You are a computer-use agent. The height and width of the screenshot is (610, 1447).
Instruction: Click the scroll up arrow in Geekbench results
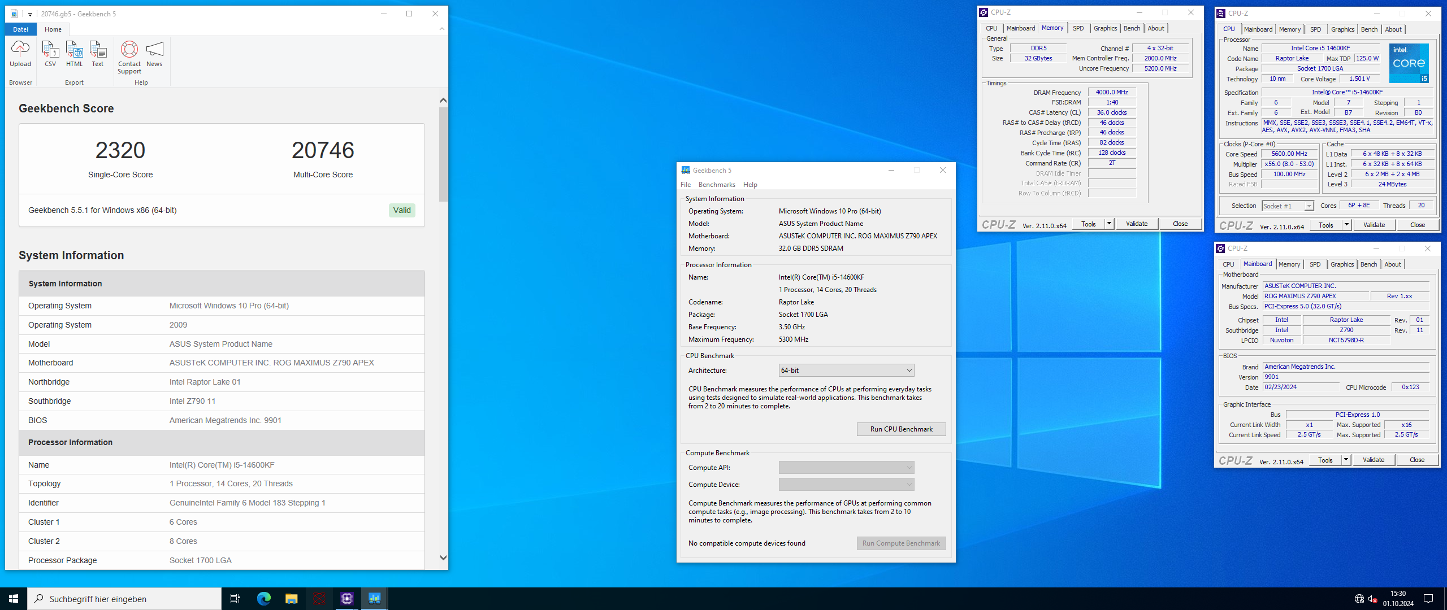[443, 100]
